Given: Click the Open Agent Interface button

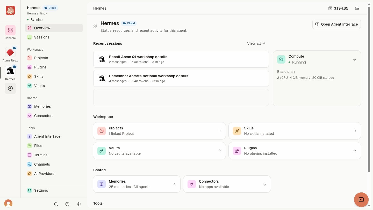Looking at the screenshot, I should click(x=336, y=24).
